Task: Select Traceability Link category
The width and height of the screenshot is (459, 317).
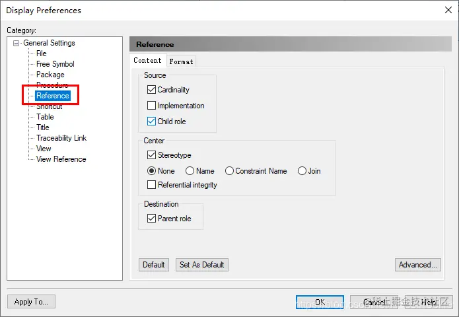Action: click(x=61, y=138)
